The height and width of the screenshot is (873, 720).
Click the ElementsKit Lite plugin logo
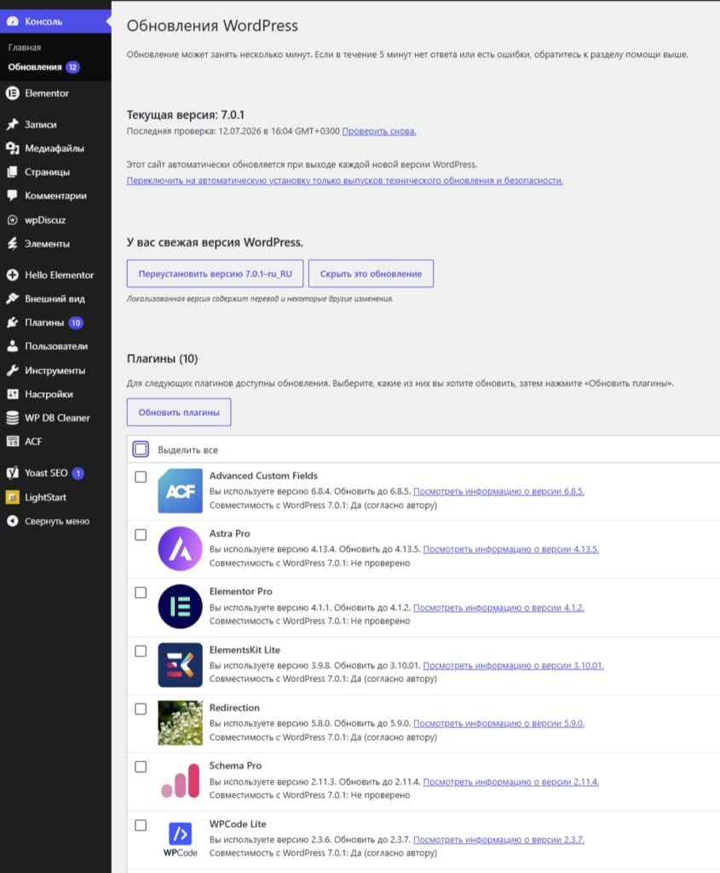(x=180, y=665)
